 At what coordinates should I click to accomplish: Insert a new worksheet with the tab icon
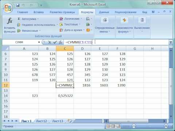coord(70,121)
